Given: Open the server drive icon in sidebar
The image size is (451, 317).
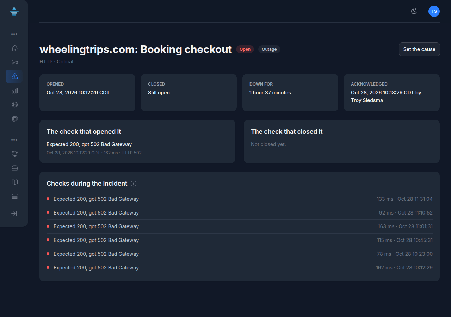Looking at the screenshot, I should coord(14,168).
